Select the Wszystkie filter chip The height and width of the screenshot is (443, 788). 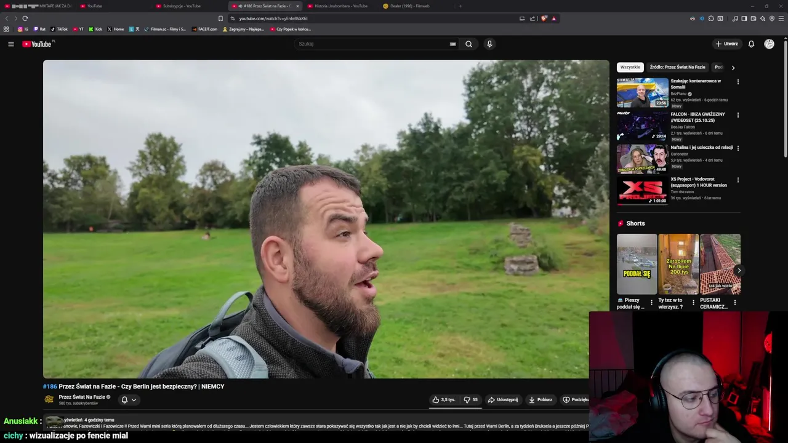pos(630,67)
